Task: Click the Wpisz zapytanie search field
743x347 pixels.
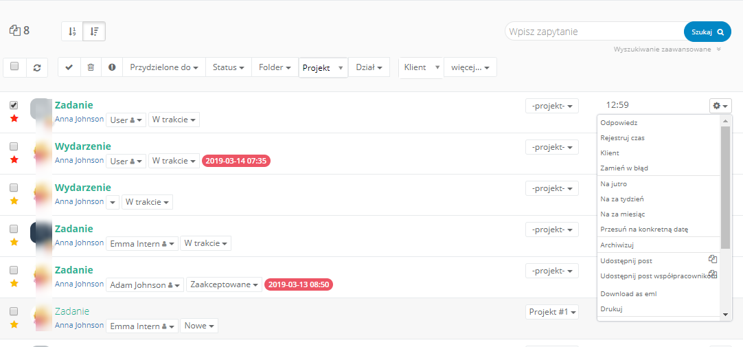Action: (595, 32)
